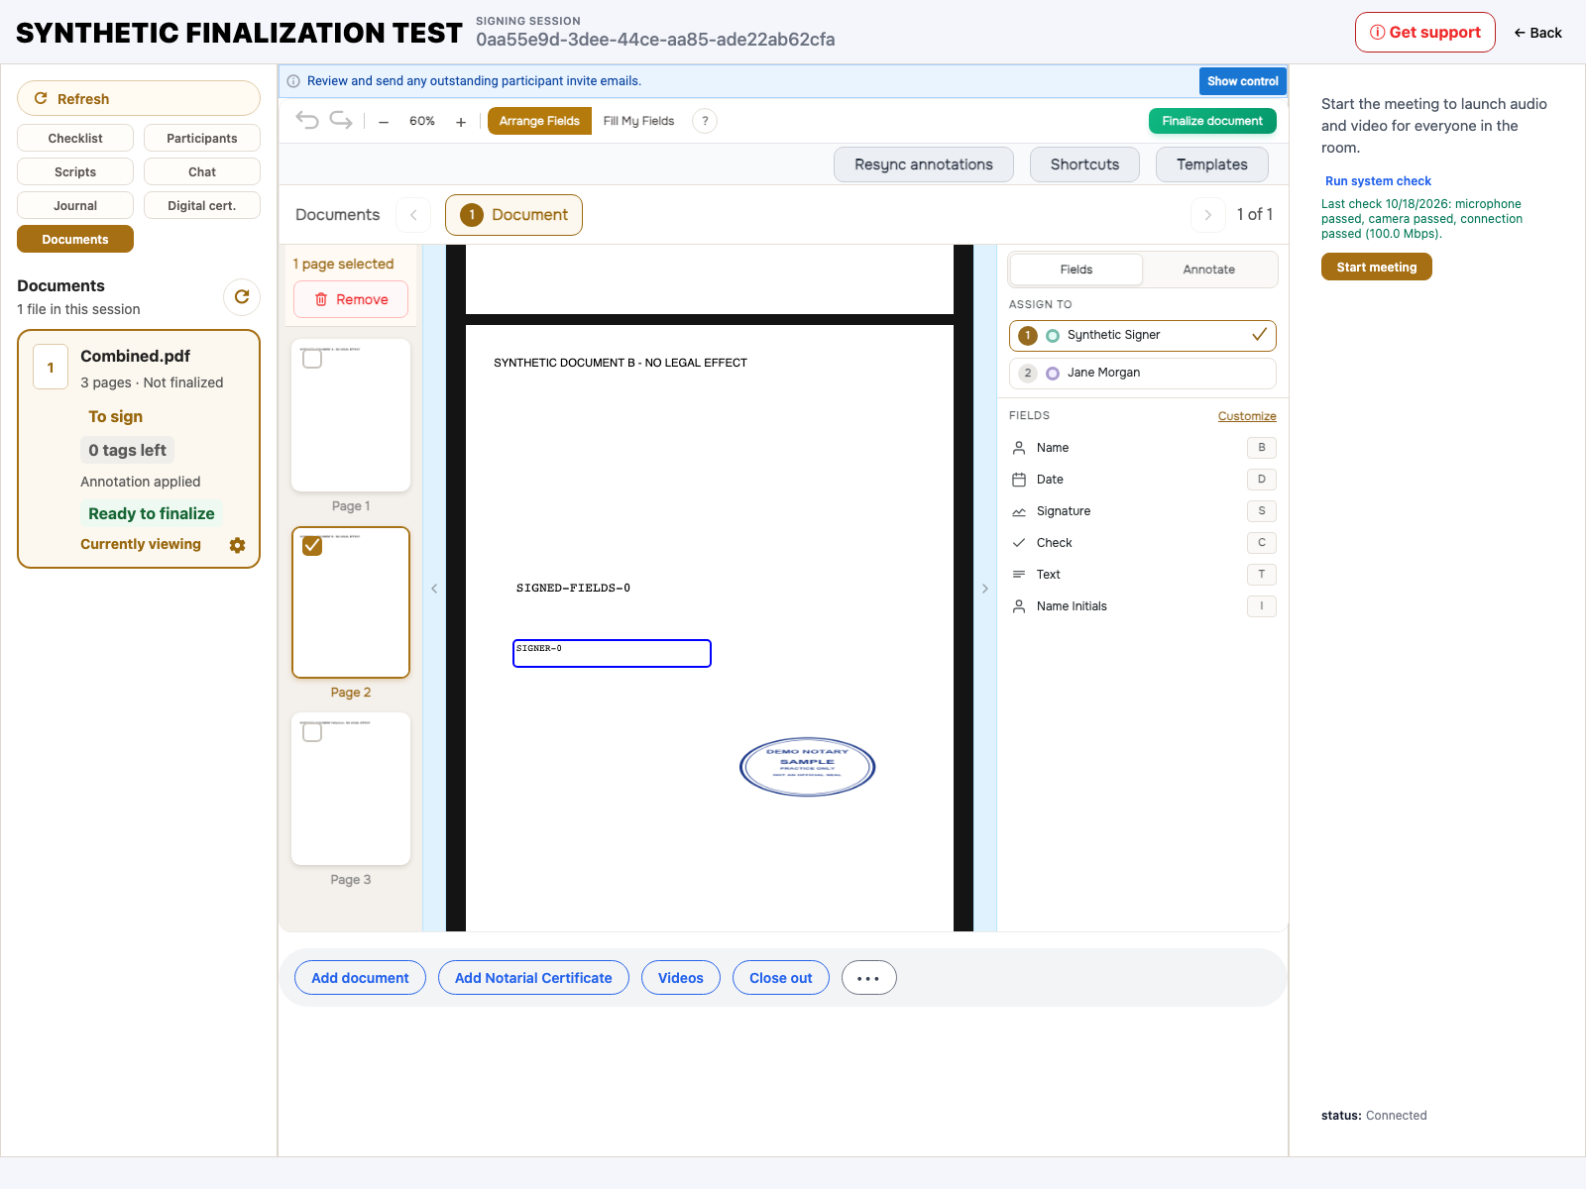Check the Page 3 thumbnail checkbox
1586x1189 pixels.
tap(312, 732)
